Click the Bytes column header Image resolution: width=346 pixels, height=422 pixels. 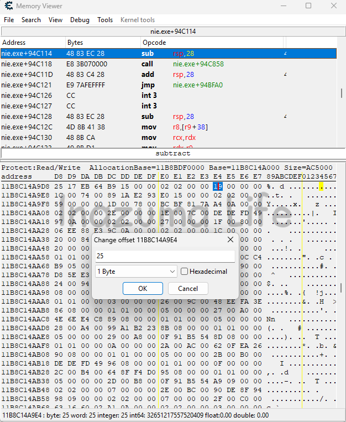[x=103, y=43]
